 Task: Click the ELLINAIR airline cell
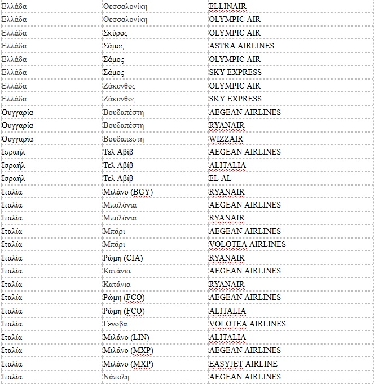pyautogui.click(x=228, y=6)
